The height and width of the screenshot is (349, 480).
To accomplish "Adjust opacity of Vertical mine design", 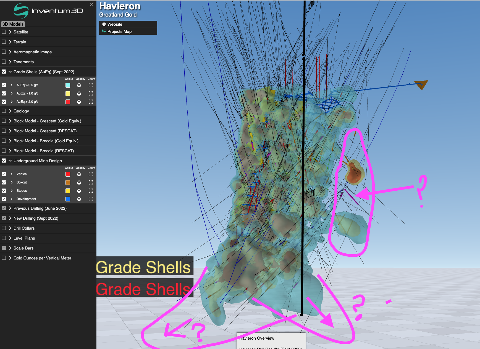I will click(79, 174).
